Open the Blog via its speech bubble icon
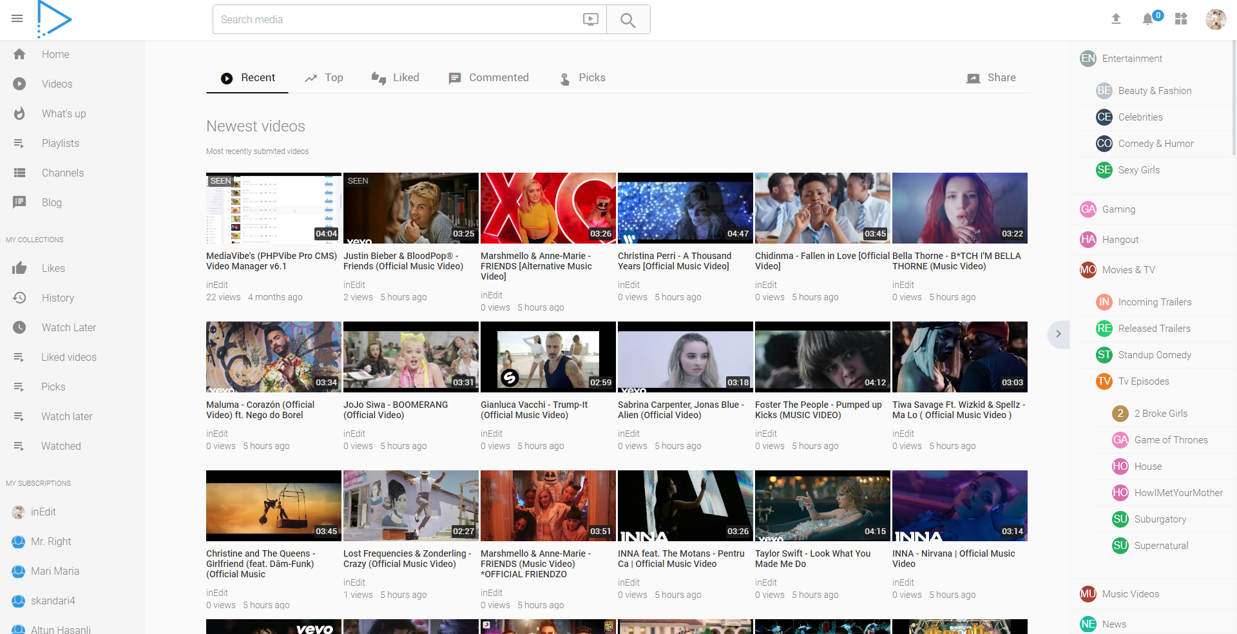This screenshot has width=1237, height=634. [19, 202]
